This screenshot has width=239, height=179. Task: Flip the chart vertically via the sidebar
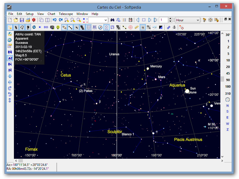10,82
